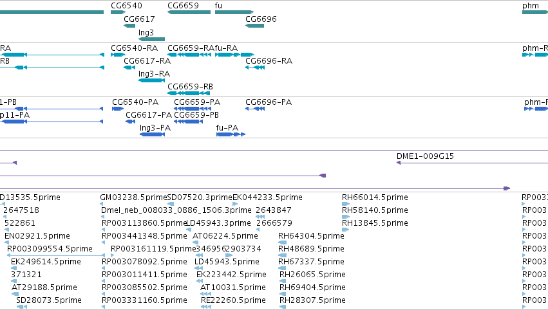Select the RP003161119.5prime EST
This screenshot has height=310, width=548.
[x=112, y=255]
